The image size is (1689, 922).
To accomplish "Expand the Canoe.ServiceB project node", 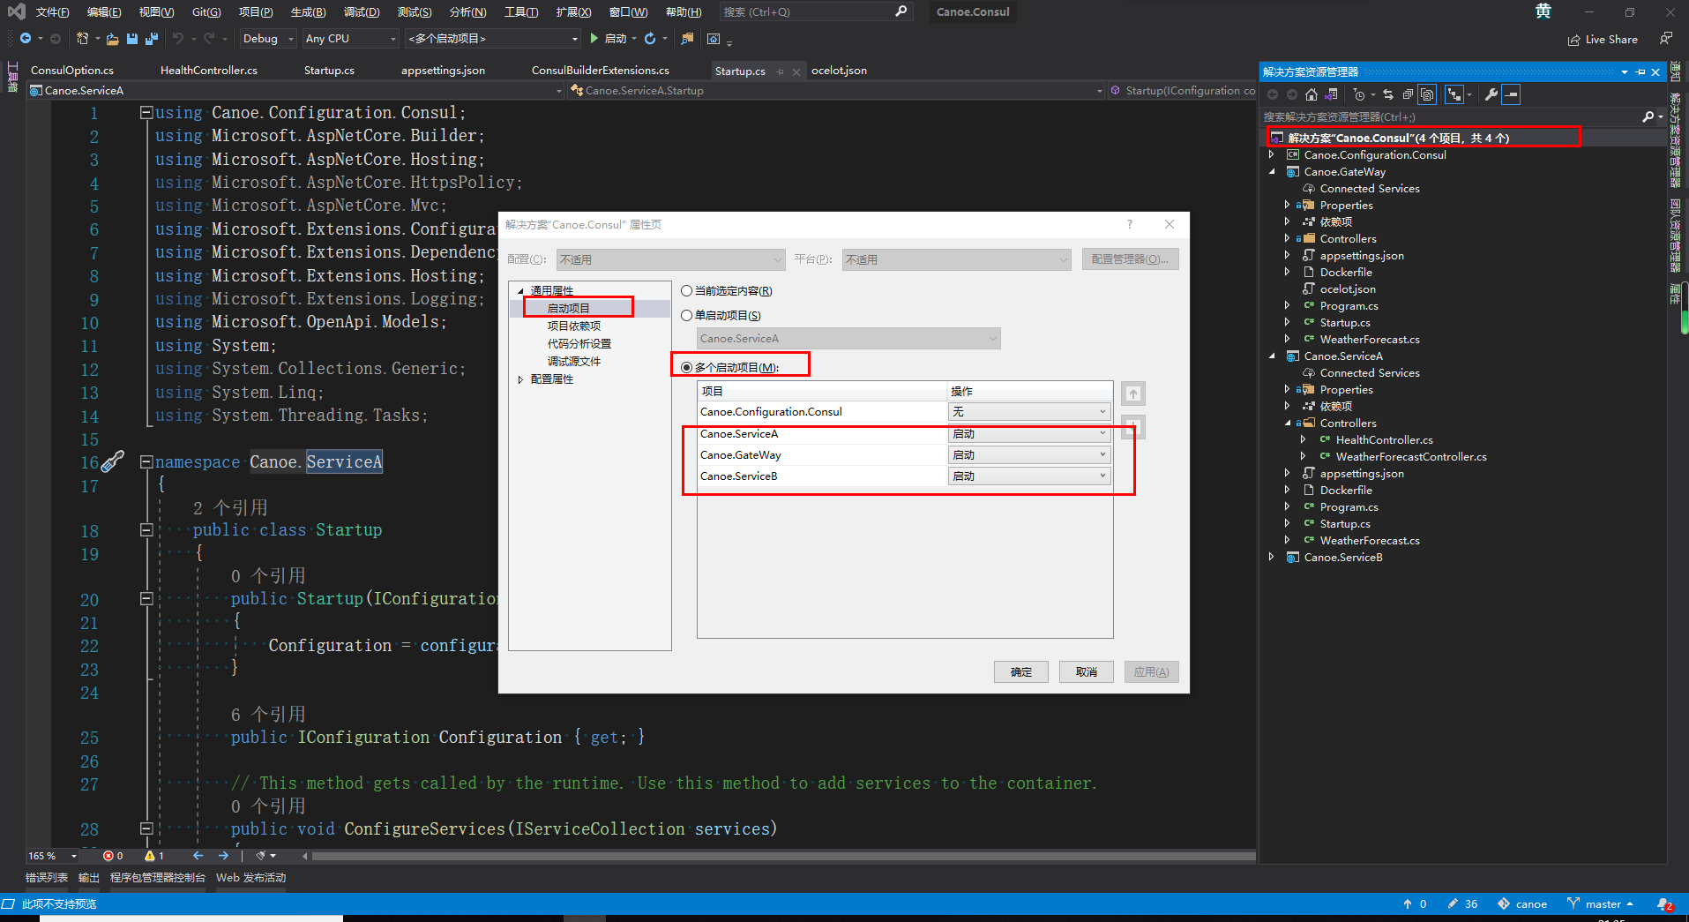I will [1271, 557].
